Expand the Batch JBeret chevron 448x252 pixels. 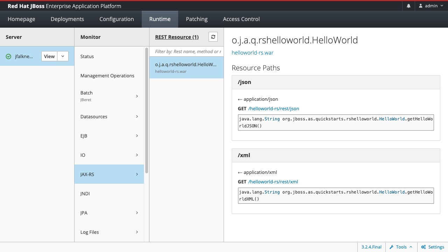click(x=137, y=96)
